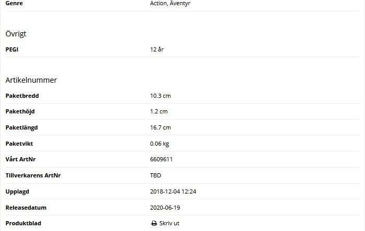Click the Vårt ArtNr label
This screenshot has height=231, width=365.
21,160
